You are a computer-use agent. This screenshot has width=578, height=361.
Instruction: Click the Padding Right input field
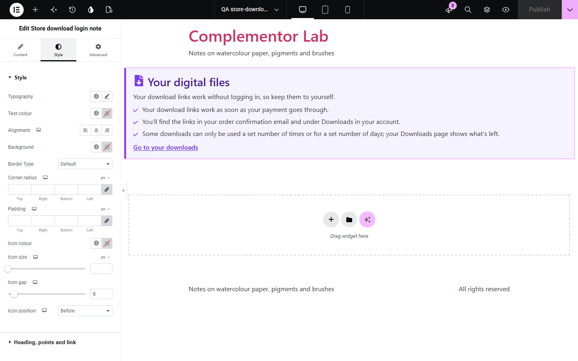(x=43, y=221)
